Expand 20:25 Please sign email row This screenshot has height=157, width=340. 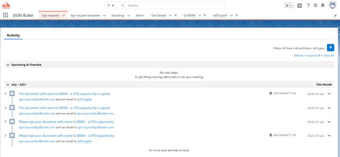point(6,135)
